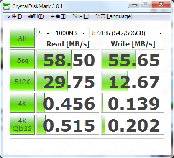Click the Read [MB/s] column header
This screenshot has height=158, width=174.
pos(68,44)
